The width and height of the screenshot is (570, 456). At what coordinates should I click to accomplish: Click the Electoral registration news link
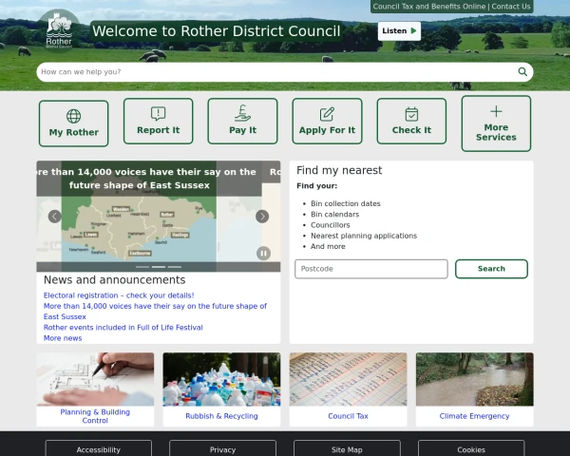pos(119,295)
